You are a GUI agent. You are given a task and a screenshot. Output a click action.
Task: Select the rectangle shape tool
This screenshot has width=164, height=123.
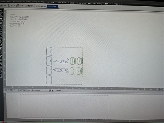click(x=1, y=35)
